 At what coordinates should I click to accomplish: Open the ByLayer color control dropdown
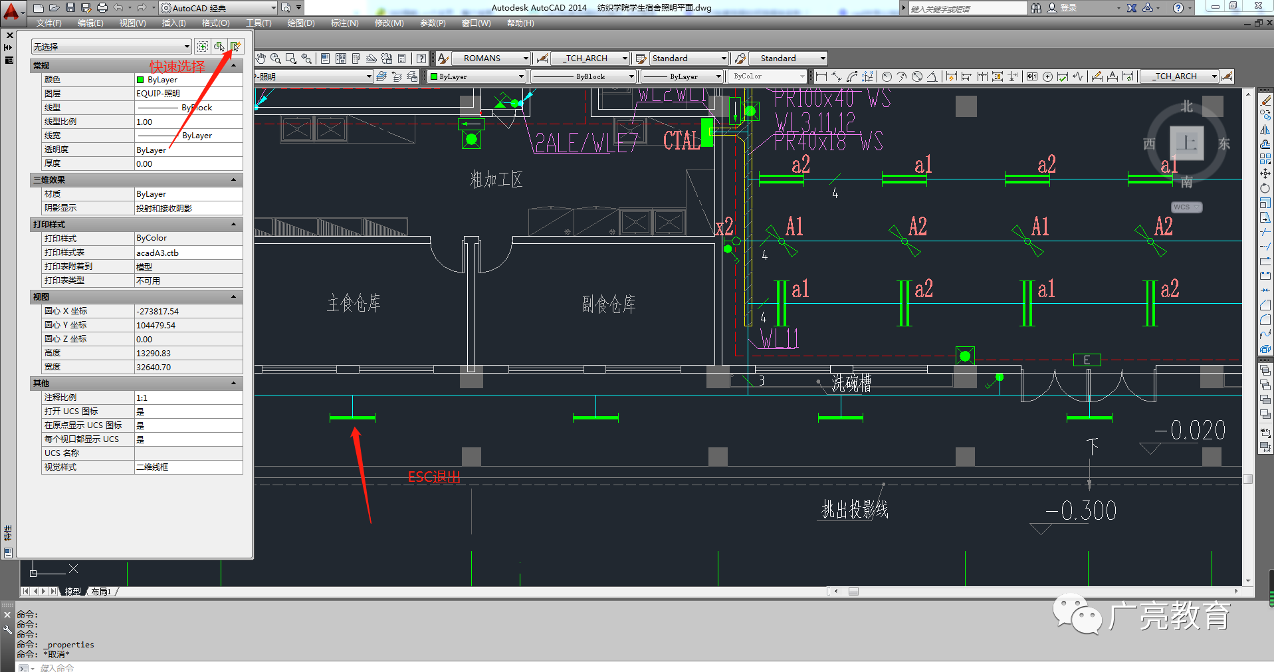click(x=477, y=76)
